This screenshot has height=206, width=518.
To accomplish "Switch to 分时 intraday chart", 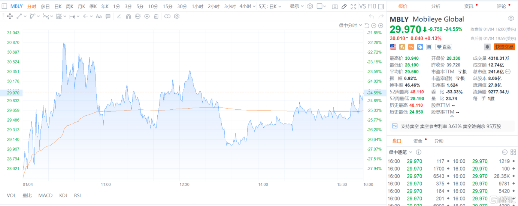I will coord(32,6).
